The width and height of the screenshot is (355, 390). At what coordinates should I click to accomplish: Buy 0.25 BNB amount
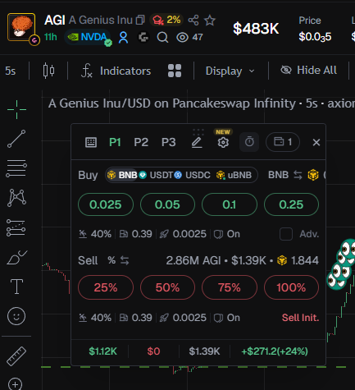coord(291,204)
